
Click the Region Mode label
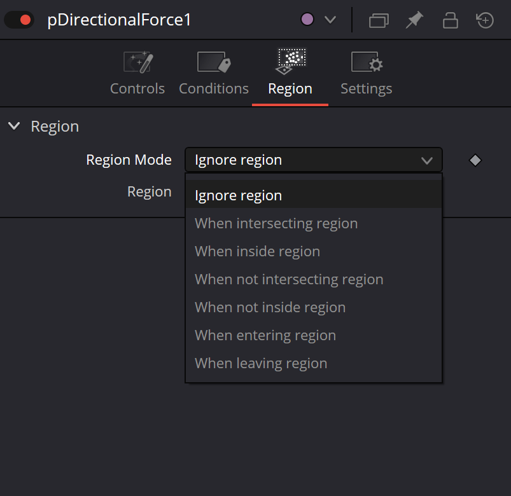[x=129, y=160]
